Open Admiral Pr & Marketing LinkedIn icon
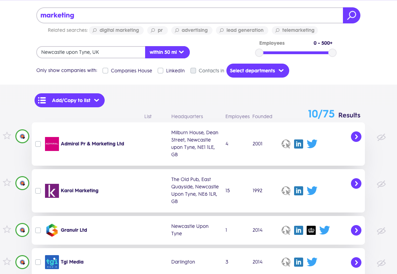 tap(299, 144)
